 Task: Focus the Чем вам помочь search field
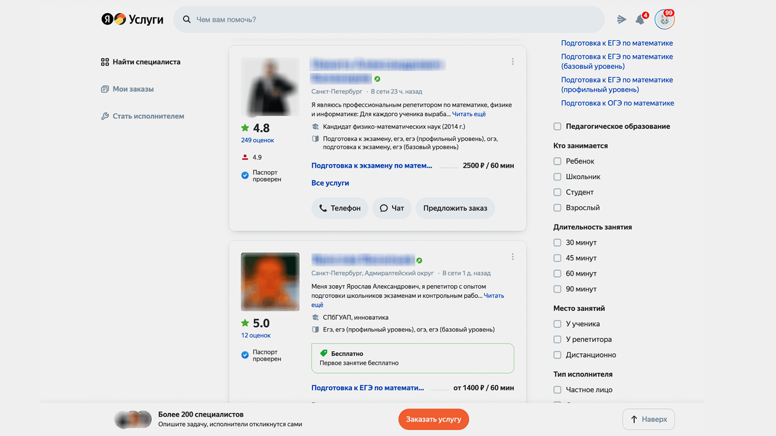tap(393, 20)
